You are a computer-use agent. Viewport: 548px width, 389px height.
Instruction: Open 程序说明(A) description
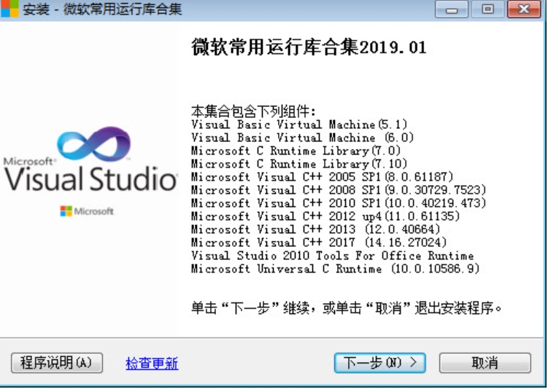click(57, 363)
